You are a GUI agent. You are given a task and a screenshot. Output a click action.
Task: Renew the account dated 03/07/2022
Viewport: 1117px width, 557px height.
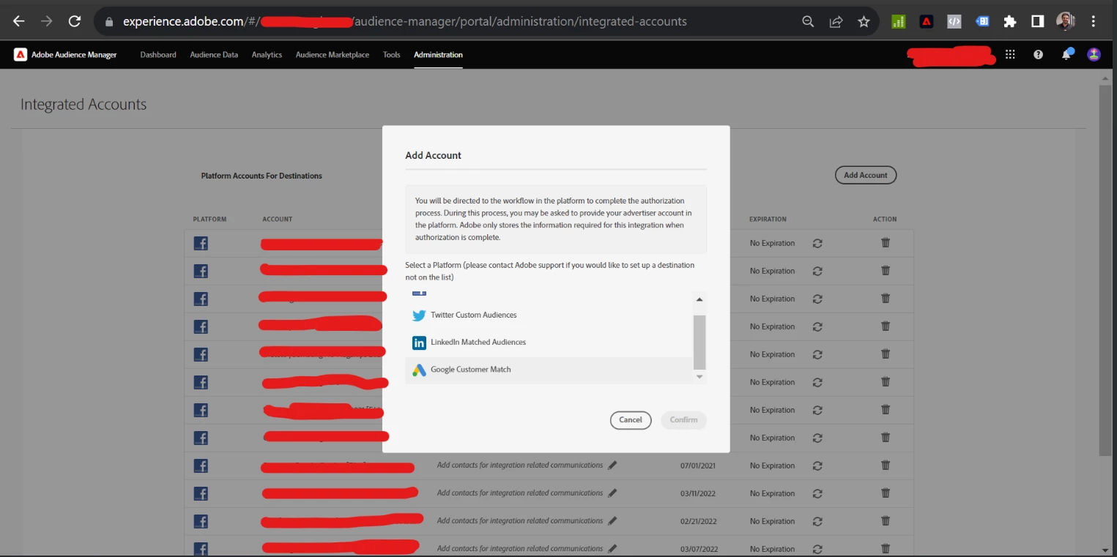coord(817,548)
